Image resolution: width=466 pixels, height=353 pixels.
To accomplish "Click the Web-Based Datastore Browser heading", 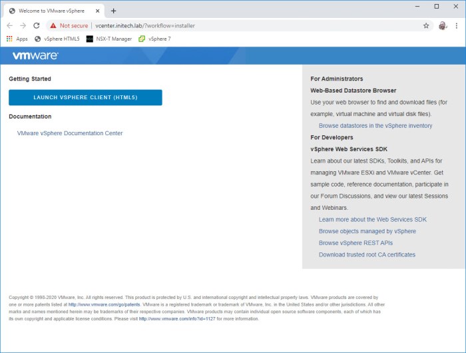I will click(353, 91).
